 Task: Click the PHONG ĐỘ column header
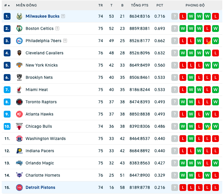point(195,5)
